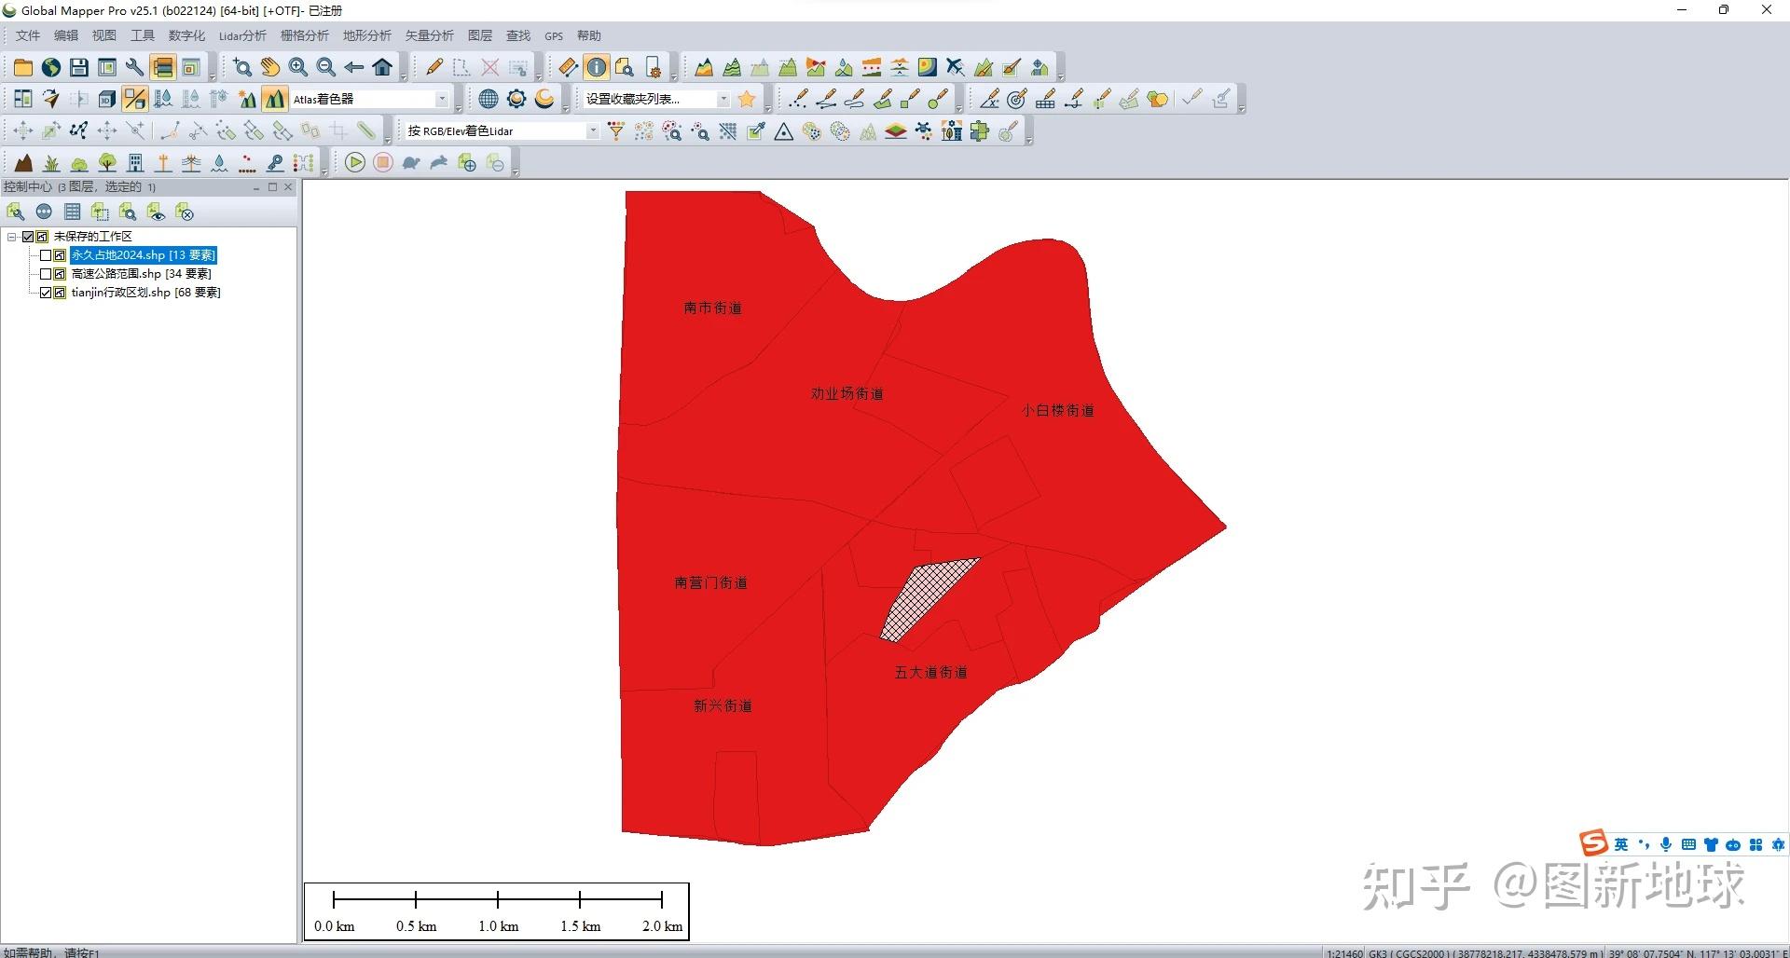Open the Atlas着色器 shader dropdown

coord(442,99)
